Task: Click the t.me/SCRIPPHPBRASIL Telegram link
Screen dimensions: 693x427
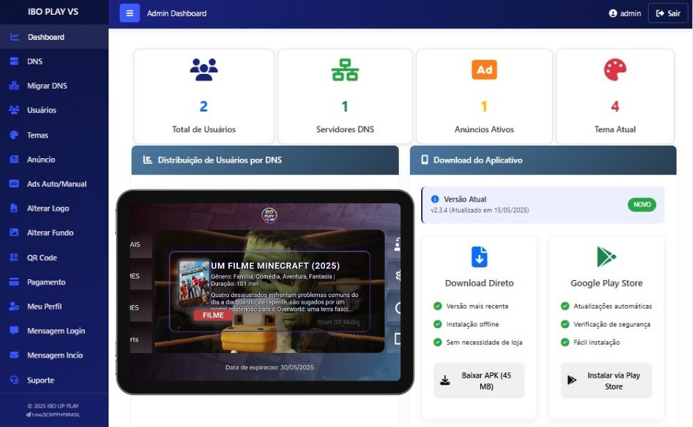Action: (x=53, y=414)
